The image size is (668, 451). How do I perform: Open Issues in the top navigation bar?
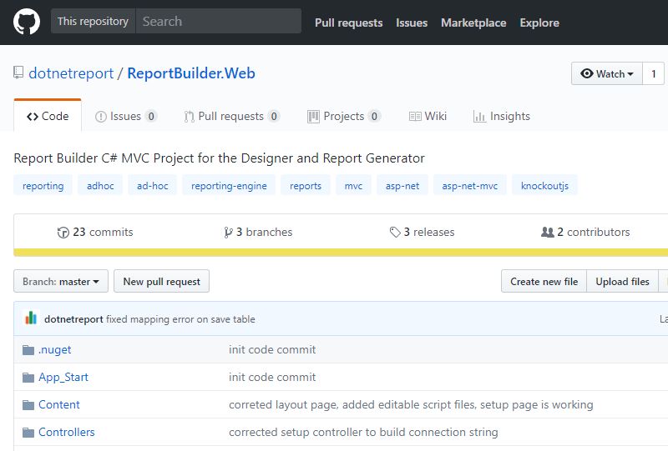point(412,23)
